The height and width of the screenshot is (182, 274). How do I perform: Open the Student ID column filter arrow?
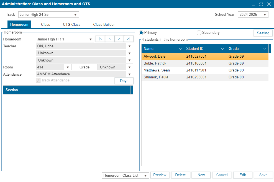click(222, 49)
